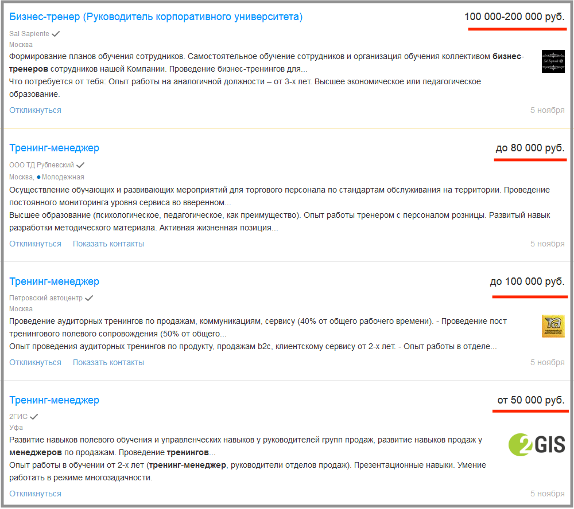Click the verified checkmark beside Sal Sapiente
The width and height of the screenshot is (574, 509).
(x=56, y=34)
